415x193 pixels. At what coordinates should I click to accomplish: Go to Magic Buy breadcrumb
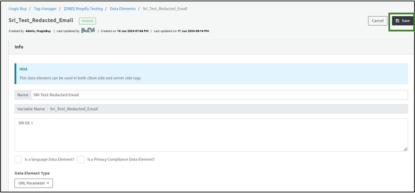pos(18,9)
